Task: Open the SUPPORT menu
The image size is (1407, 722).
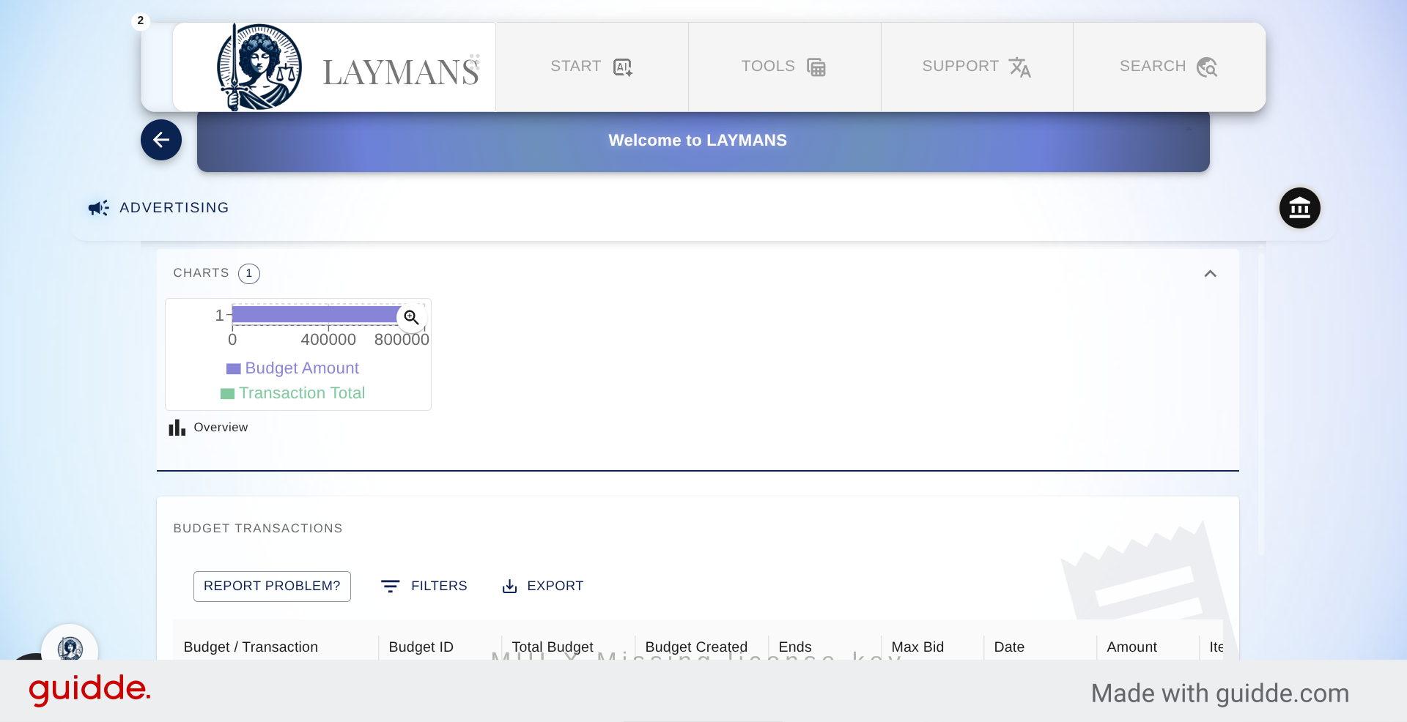Action: click(960, 66)
